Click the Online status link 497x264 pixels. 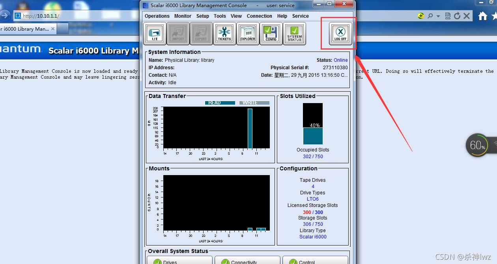[341, 60]
